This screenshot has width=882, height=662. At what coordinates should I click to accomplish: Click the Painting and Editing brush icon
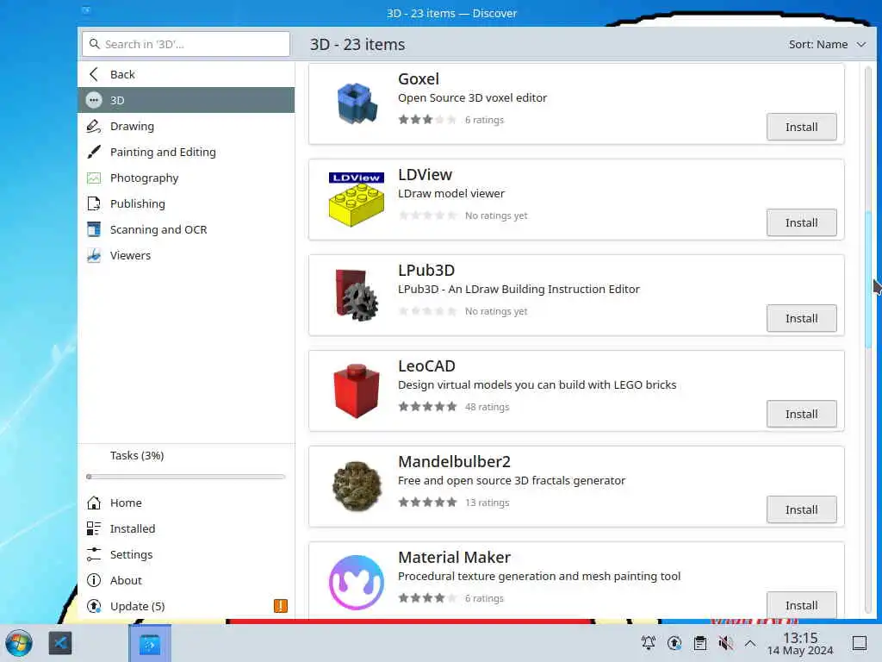[x=93, y=152]
